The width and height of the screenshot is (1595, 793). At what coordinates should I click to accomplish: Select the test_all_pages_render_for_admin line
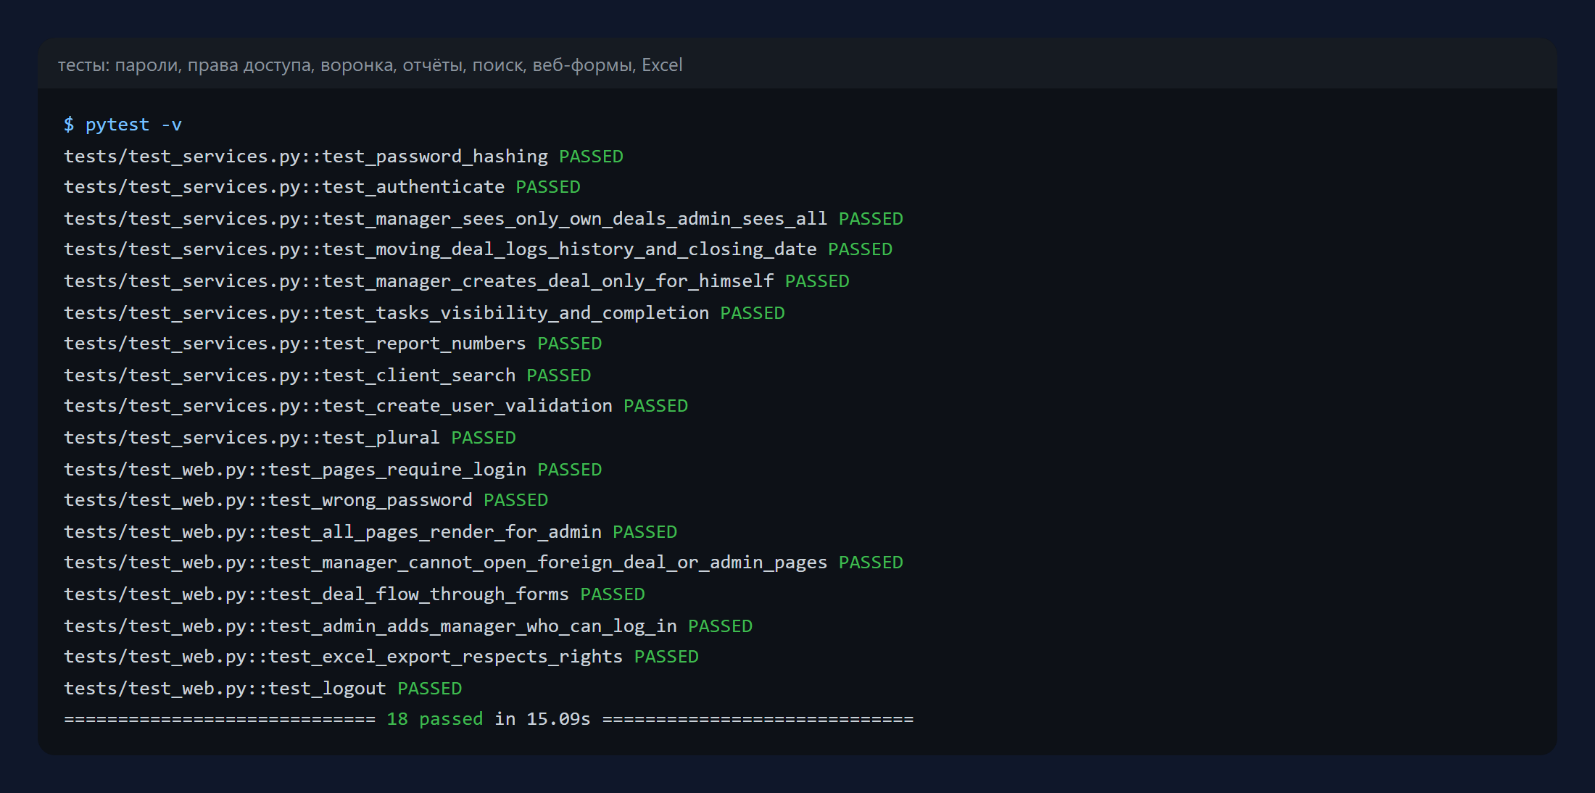coord(370,532)
